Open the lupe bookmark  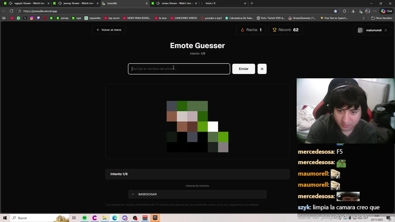click(x=77, y=18)
